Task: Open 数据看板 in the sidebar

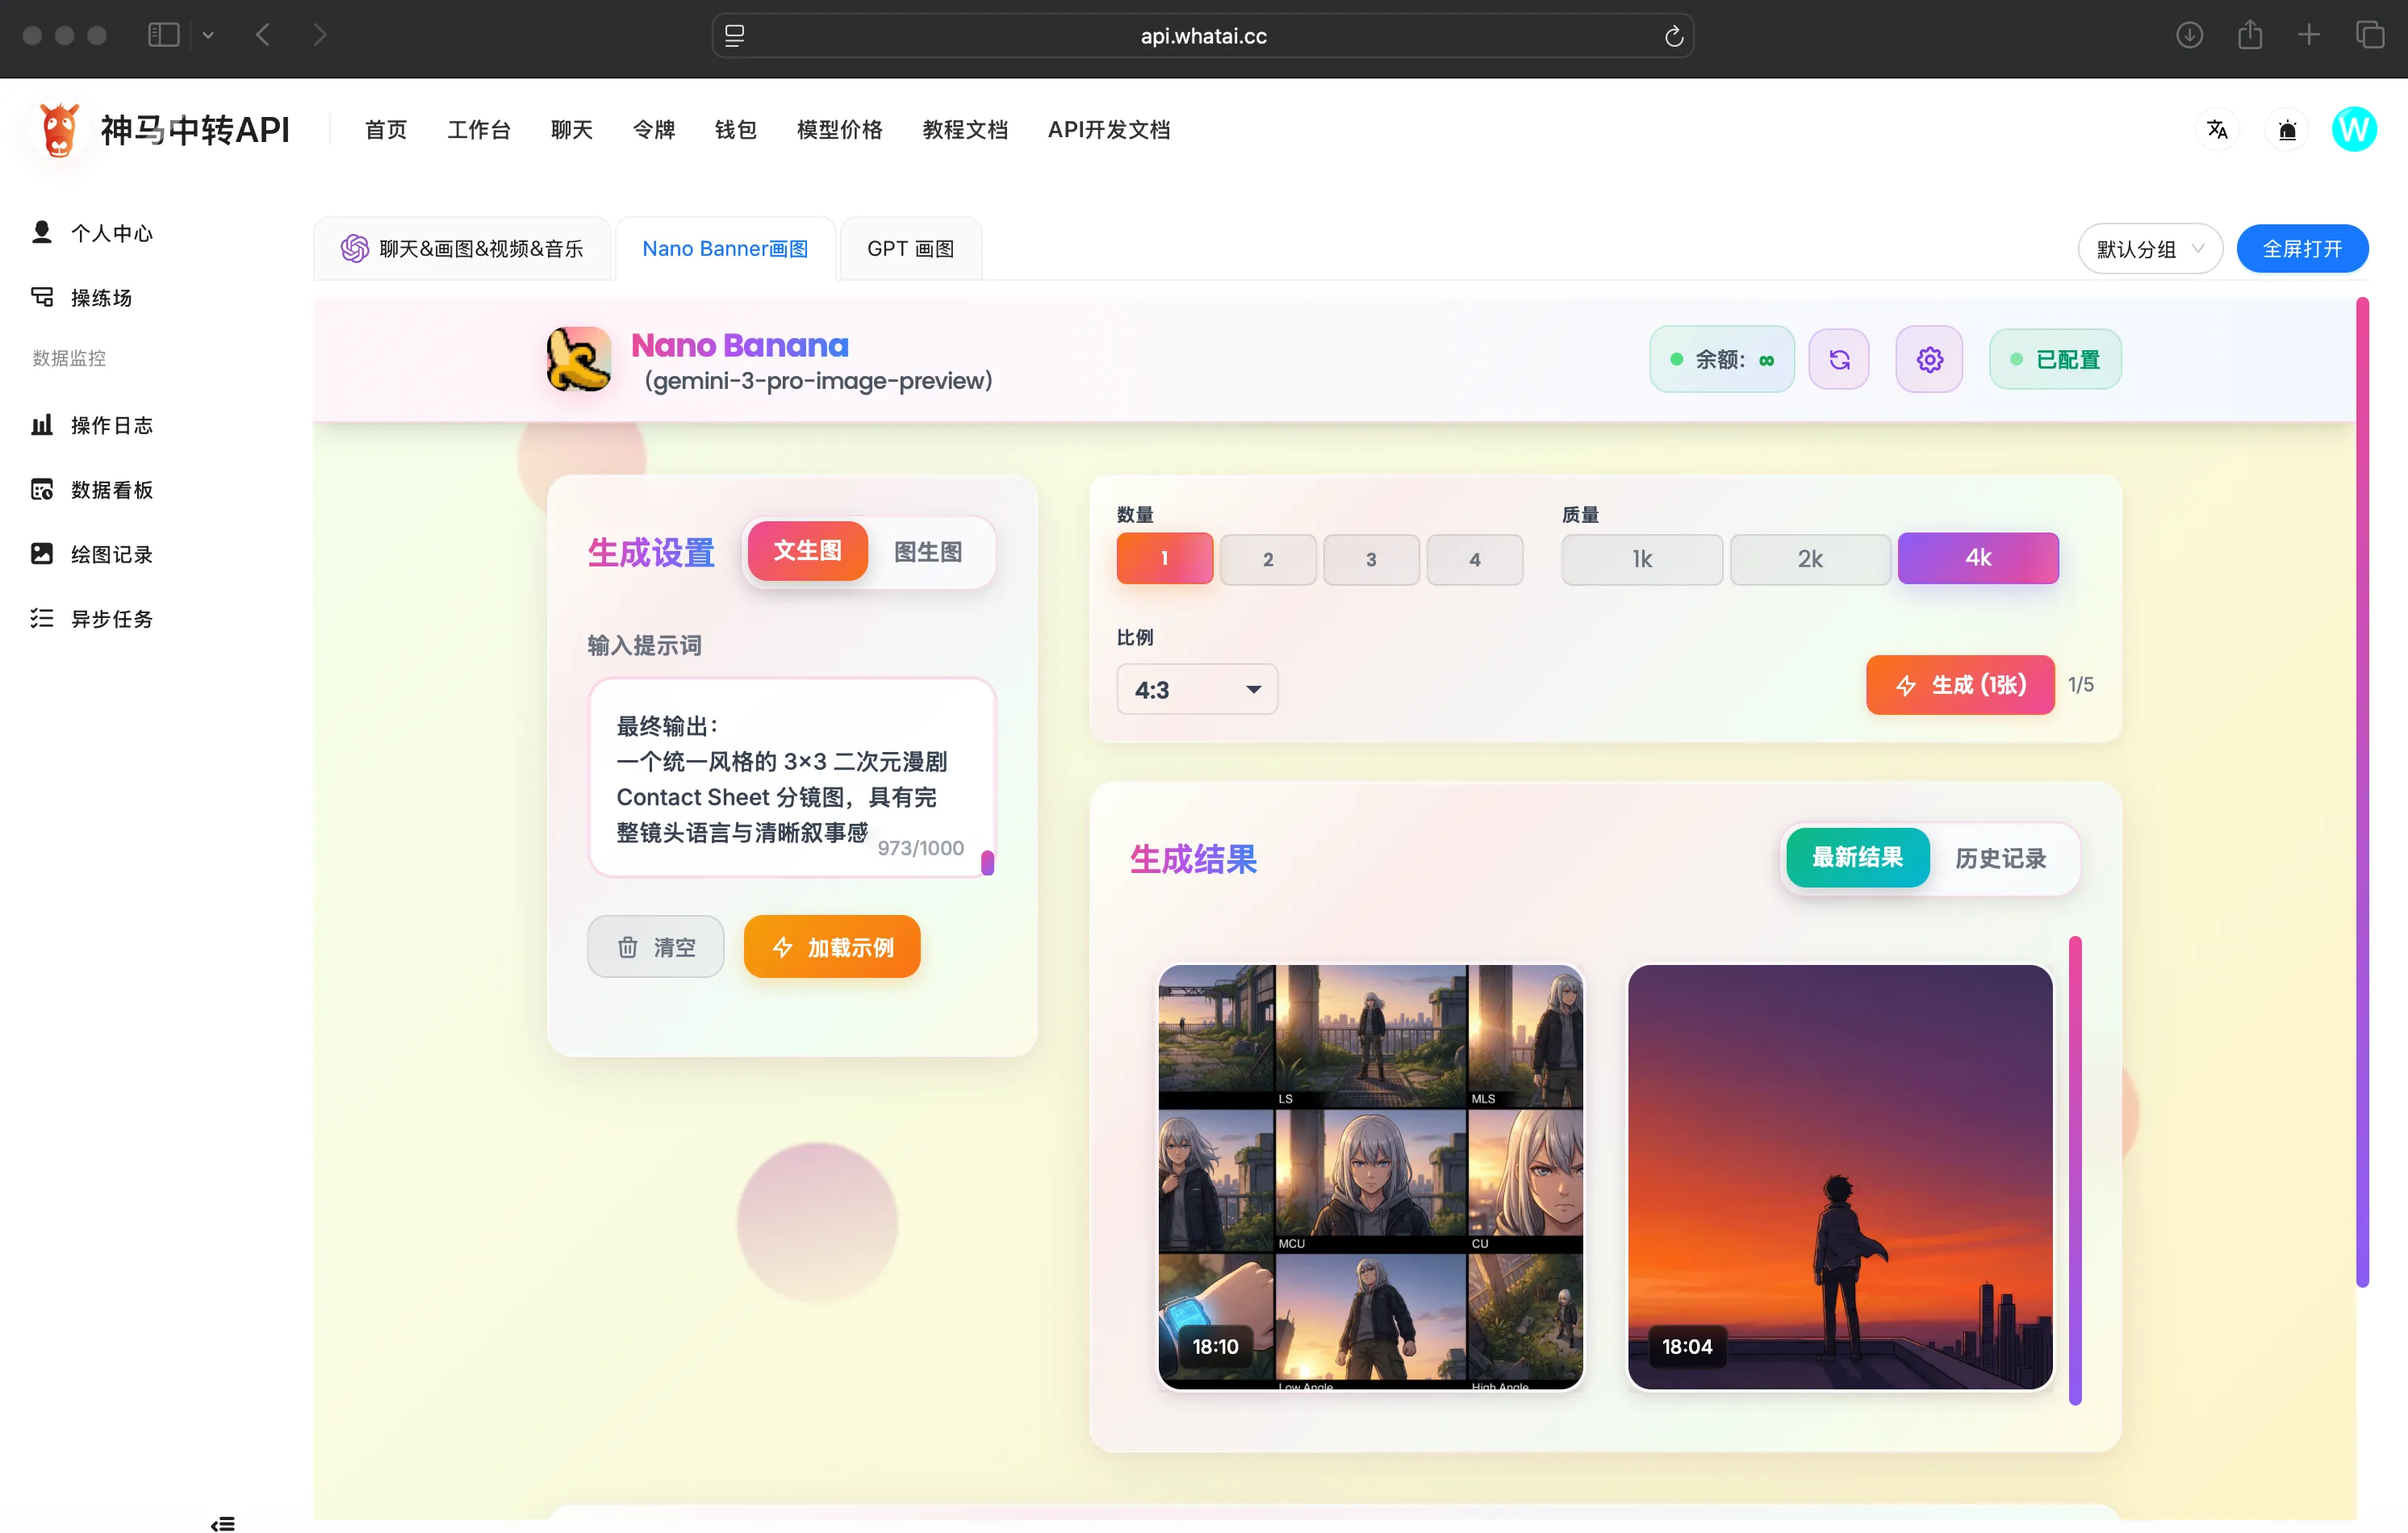Action: tap(111, 489)
